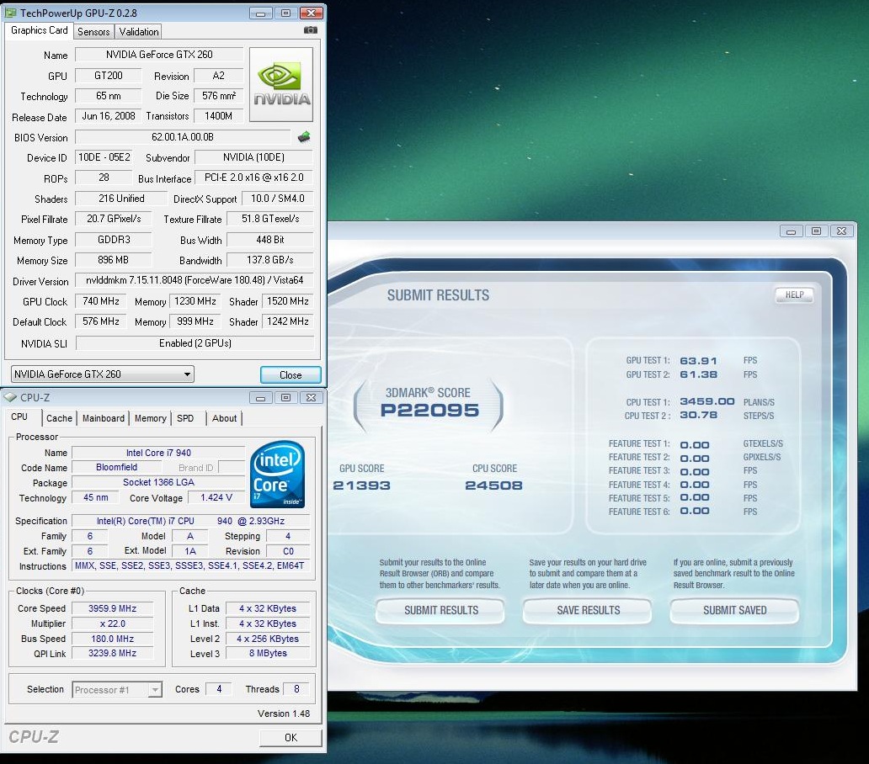
Task: Click the Level 3 cache value 8 MBytes
Action: [x=268, y=653]
